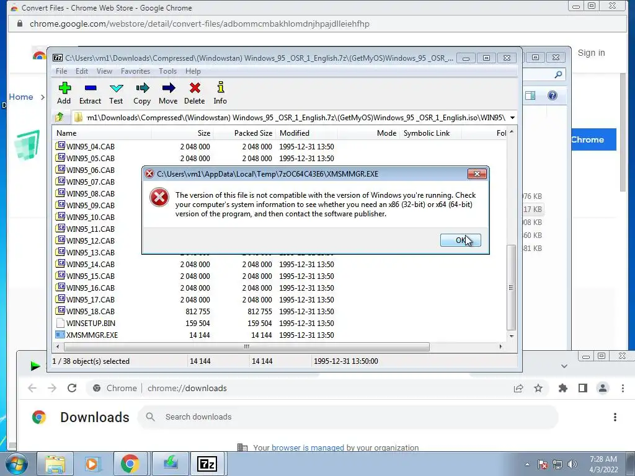Choose the Move toolbar icon
The image size is (635, 476).
[168, 93]
